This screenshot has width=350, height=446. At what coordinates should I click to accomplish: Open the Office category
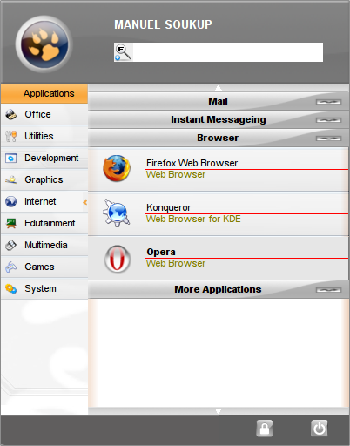(44, 114)
